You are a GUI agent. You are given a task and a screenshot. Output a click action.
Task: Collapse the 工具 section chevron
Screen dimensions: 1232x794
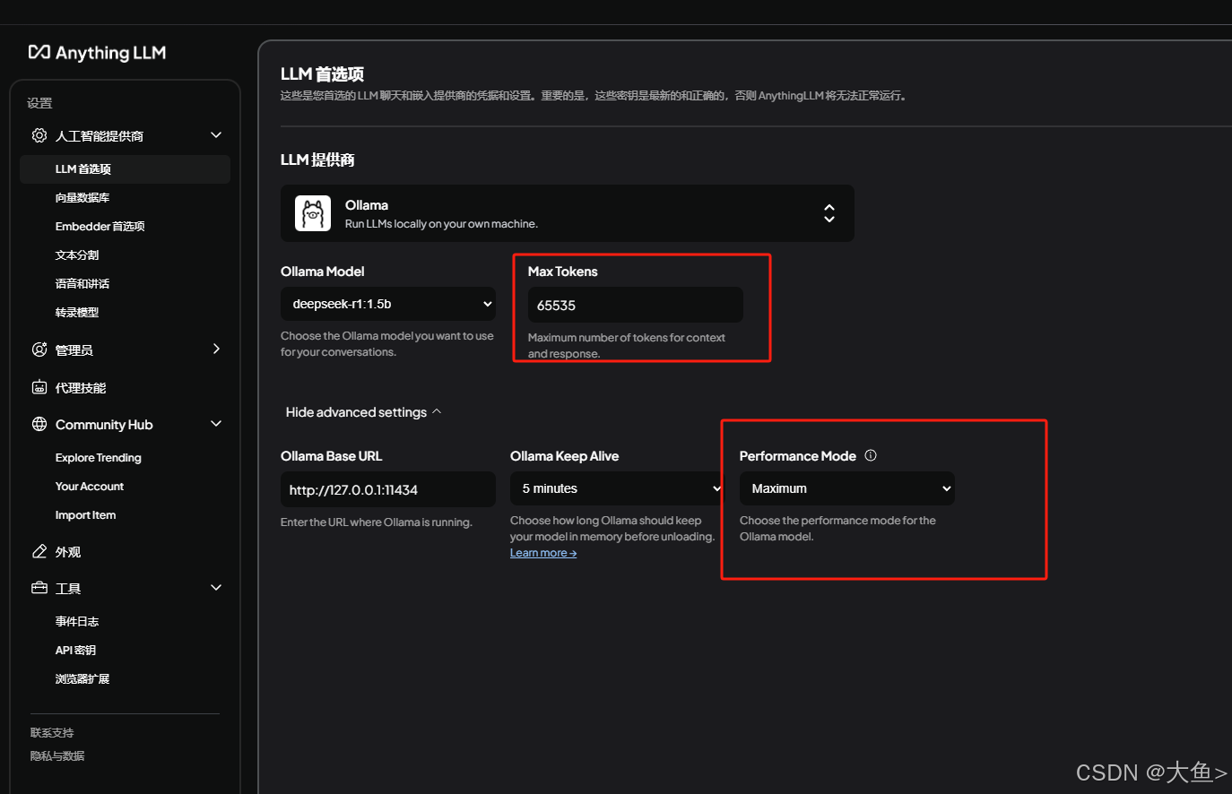point(216,588)
